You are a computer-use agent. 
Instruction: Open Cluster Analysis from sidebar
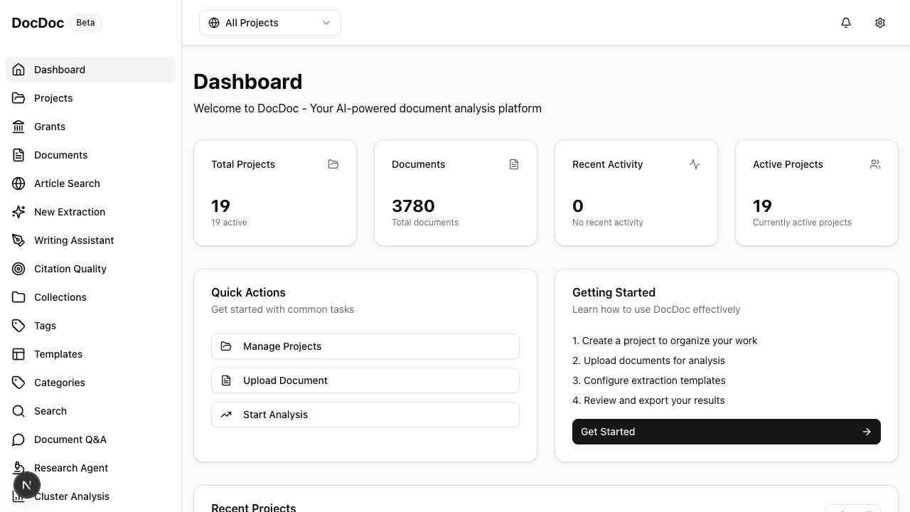[x=90, y=496]
